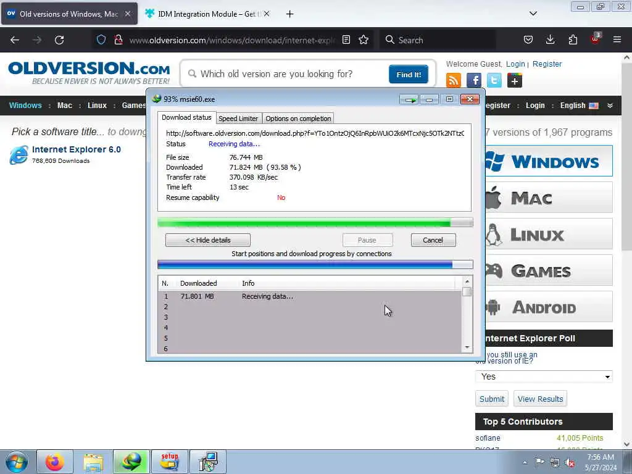The image size is (632, 474).
Task: Open Firefox from the taskbar
Action: (55, 462)
